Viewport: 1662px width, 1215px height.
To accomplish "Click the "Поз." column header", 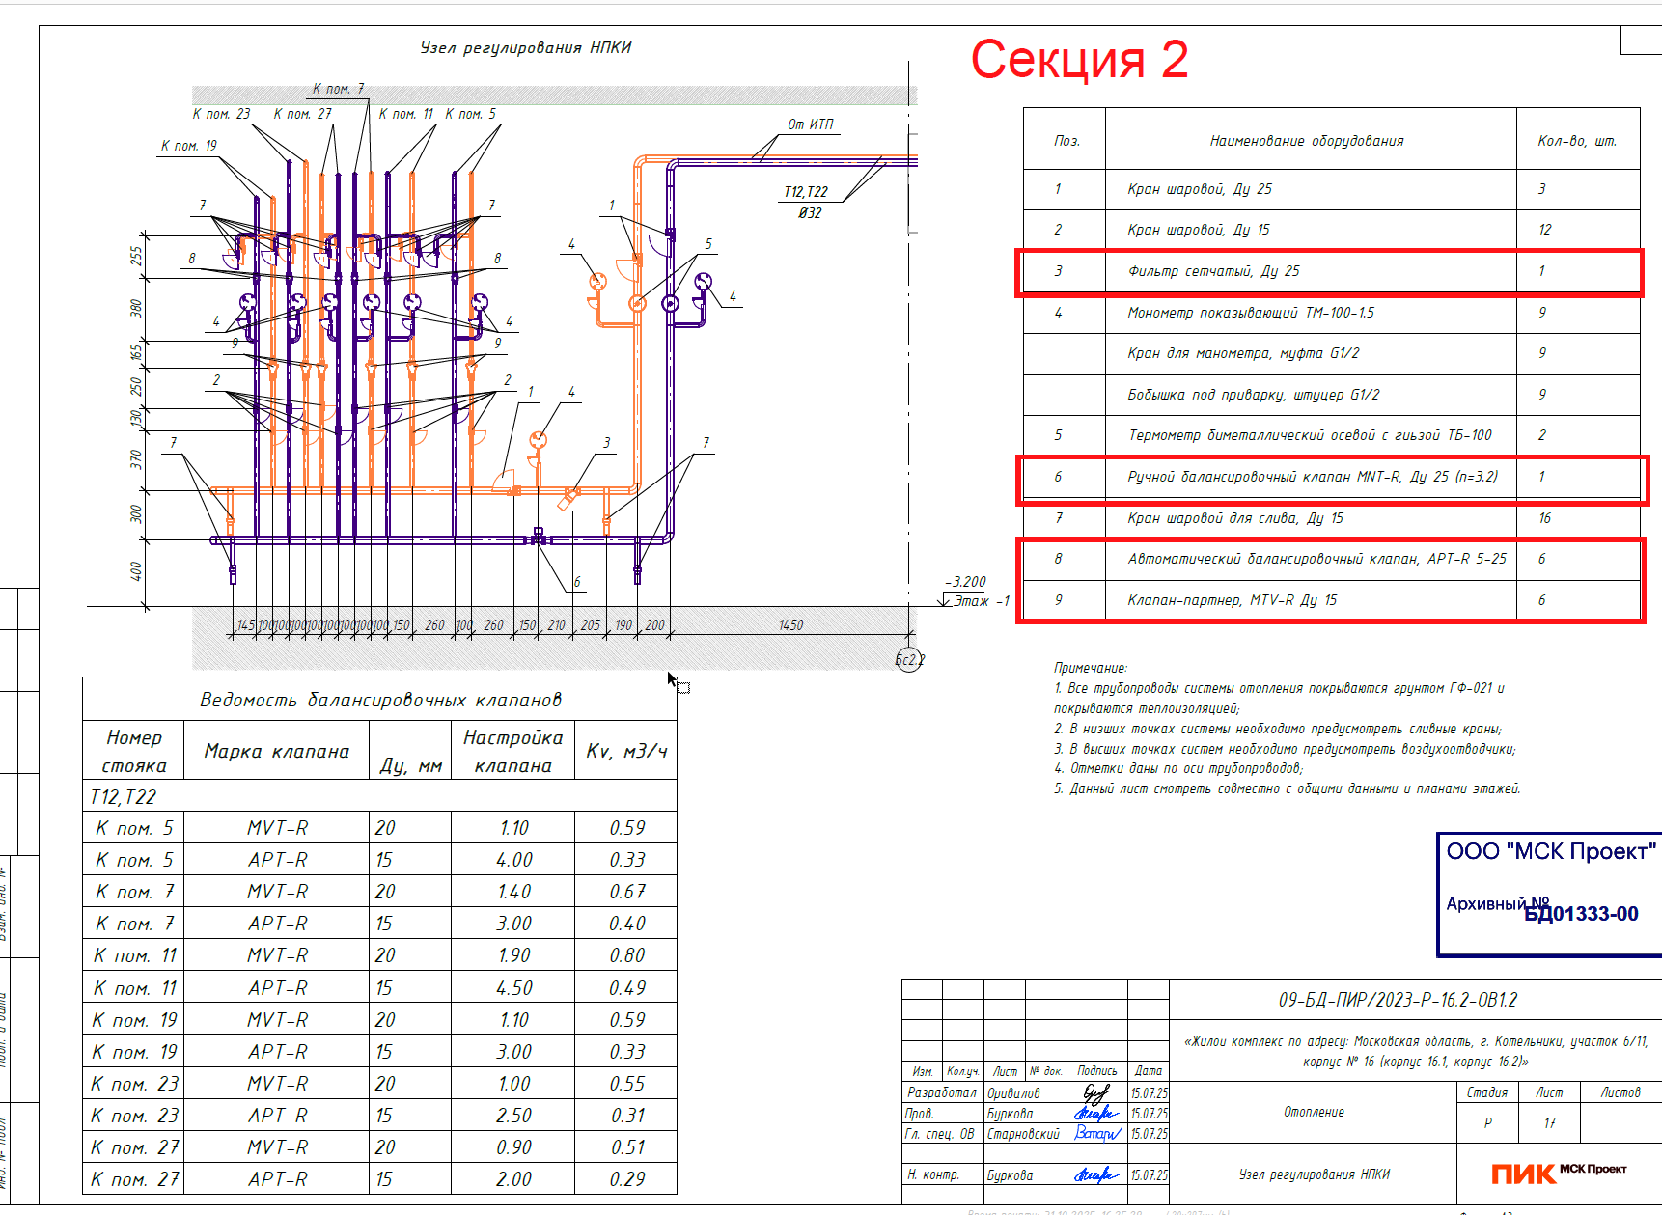I will pos(1066,141).
